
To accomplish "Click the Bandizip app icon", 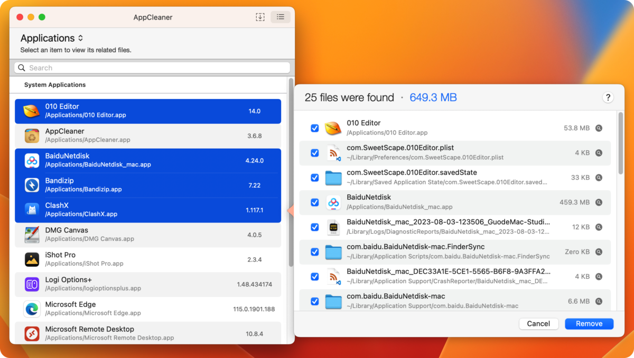I will pos(32,185).
